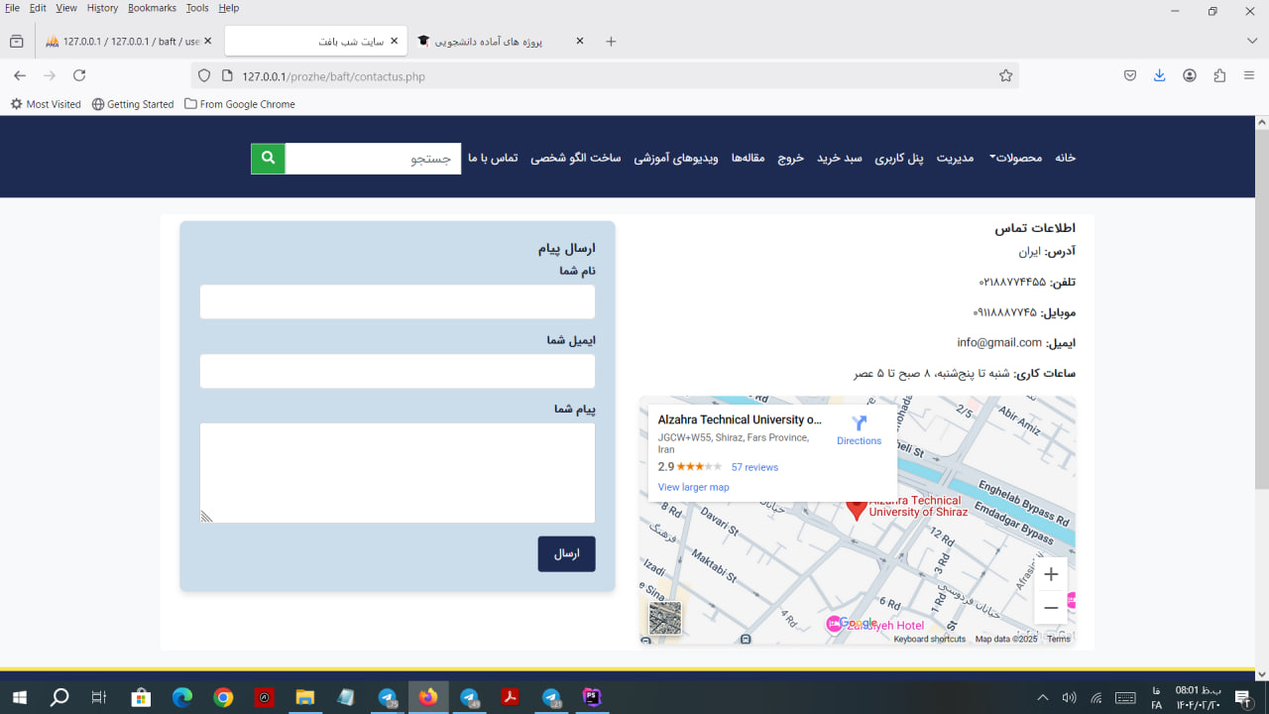Viewport: 1269px width, 714px height.
Task: Open the File menu
Action: (x=12, y=8)
